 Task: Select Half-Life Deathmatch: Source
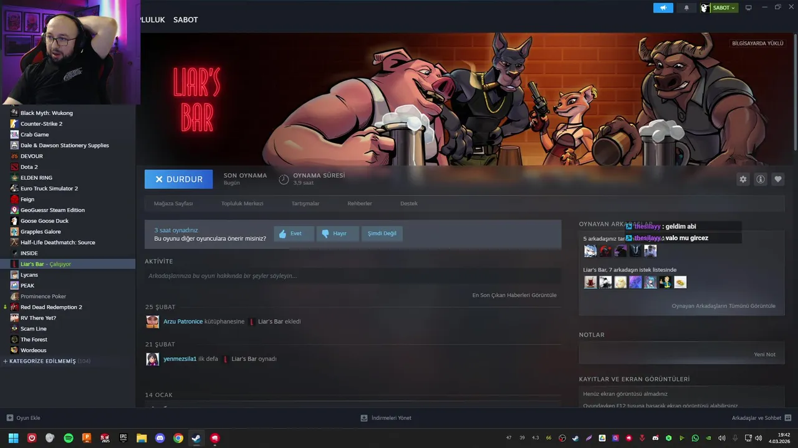click(57, 242)
